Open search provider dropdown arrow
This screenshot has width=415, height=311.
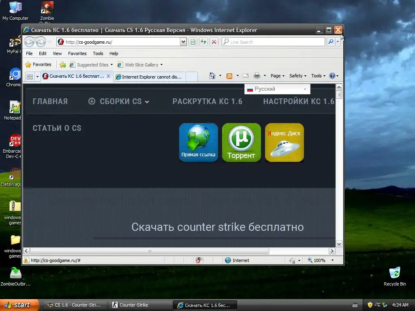coord(338,42)
